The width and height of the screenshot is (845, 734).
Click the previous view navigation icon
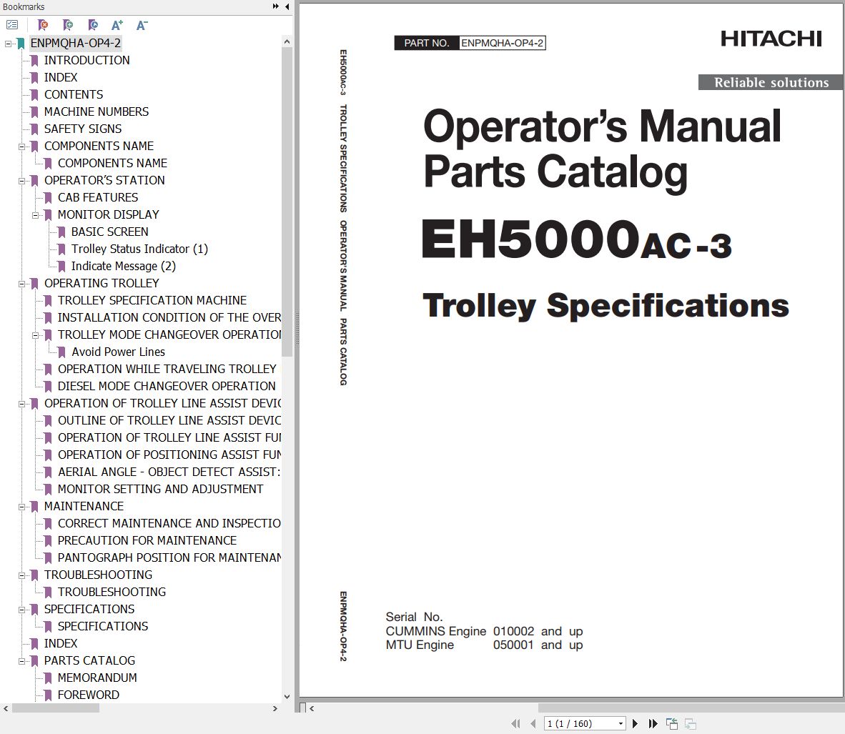point(671,724)
